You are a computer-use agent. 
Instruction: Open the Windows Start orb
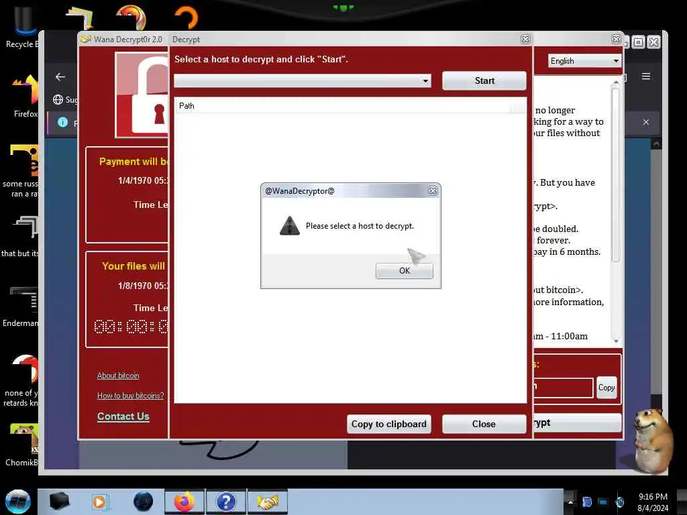point(17,502)
